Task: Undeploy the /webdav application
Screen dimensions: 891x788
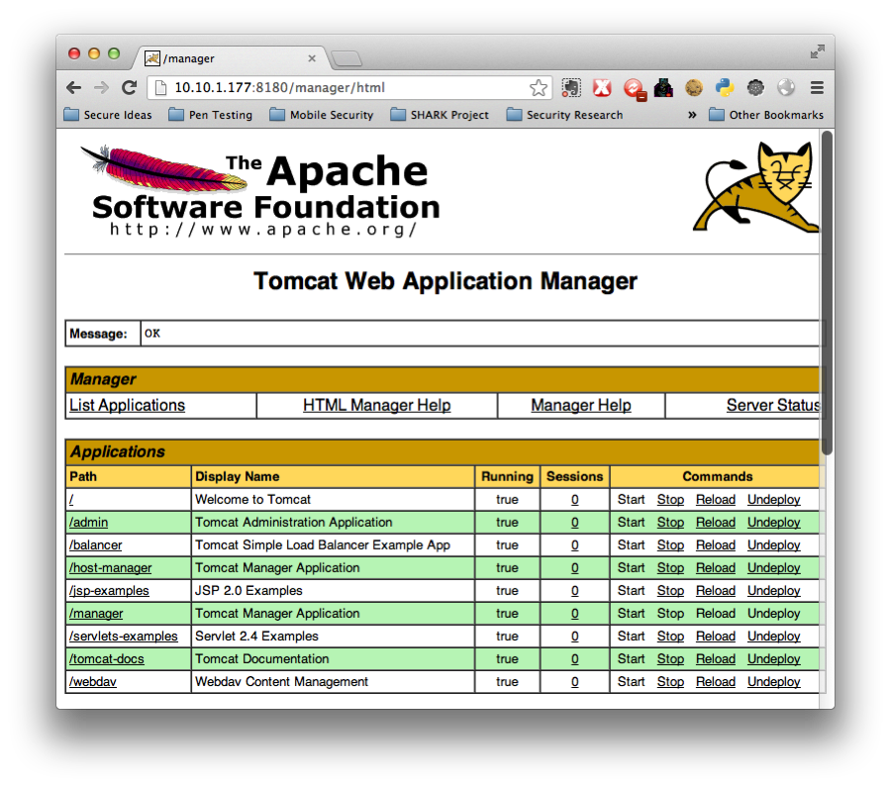Action: point(773,682)
